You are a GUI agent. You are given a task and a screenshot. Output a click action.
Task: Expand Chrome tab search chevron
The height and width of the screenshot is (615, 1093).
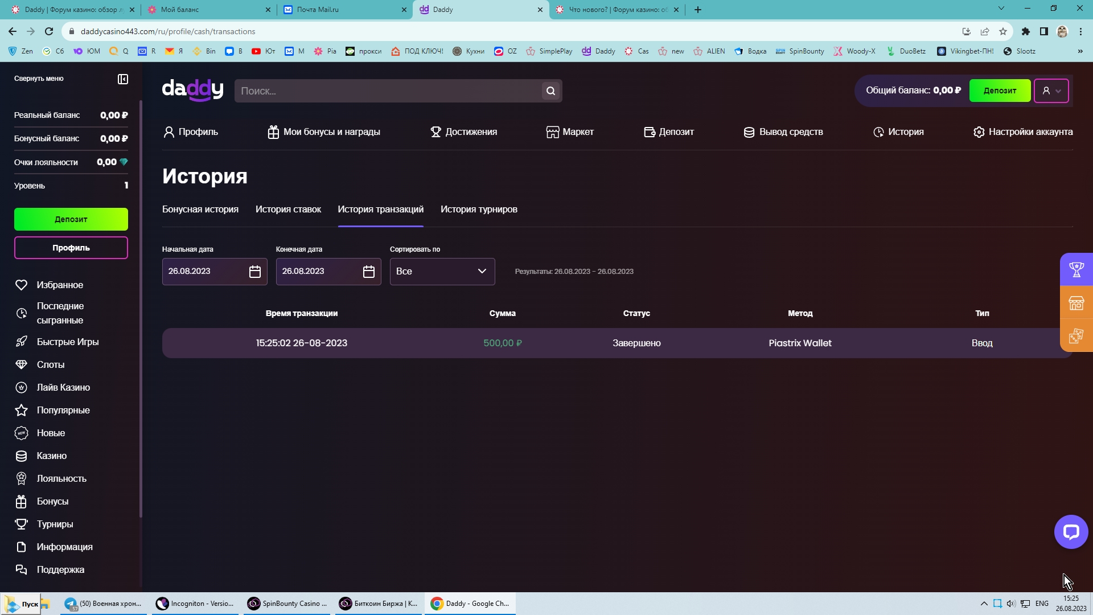(x=1001, y=9)
